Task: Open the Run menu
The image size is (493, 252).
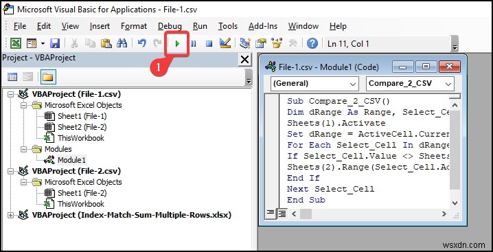Action: 200,26
